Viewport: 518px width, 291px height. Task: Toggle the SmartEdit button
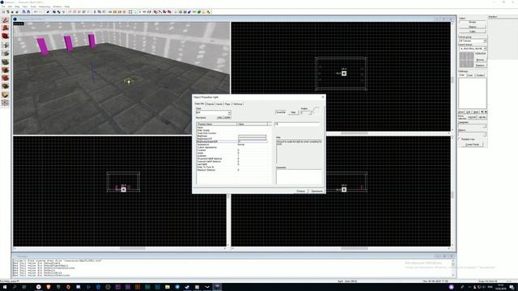pos(281,112)
